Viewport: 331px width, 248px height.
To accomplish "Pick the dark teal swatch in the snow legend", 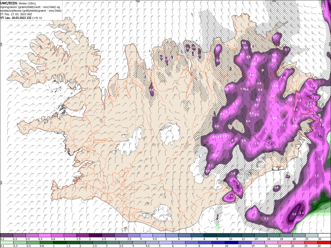I will click(x=210, y=235).
